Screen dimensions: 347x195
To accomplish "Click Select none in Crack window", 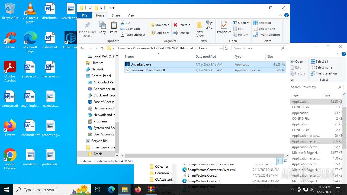I will (x=264, y=29).
